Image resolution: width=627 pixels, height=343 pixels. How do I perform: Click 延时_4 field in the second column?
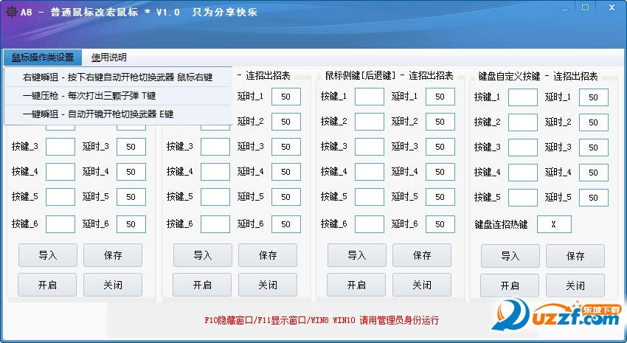click(286, 171)
